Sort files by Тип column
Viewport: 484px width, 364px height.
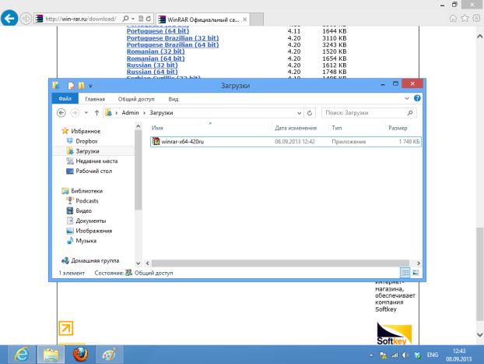click(x=357, y=128)
